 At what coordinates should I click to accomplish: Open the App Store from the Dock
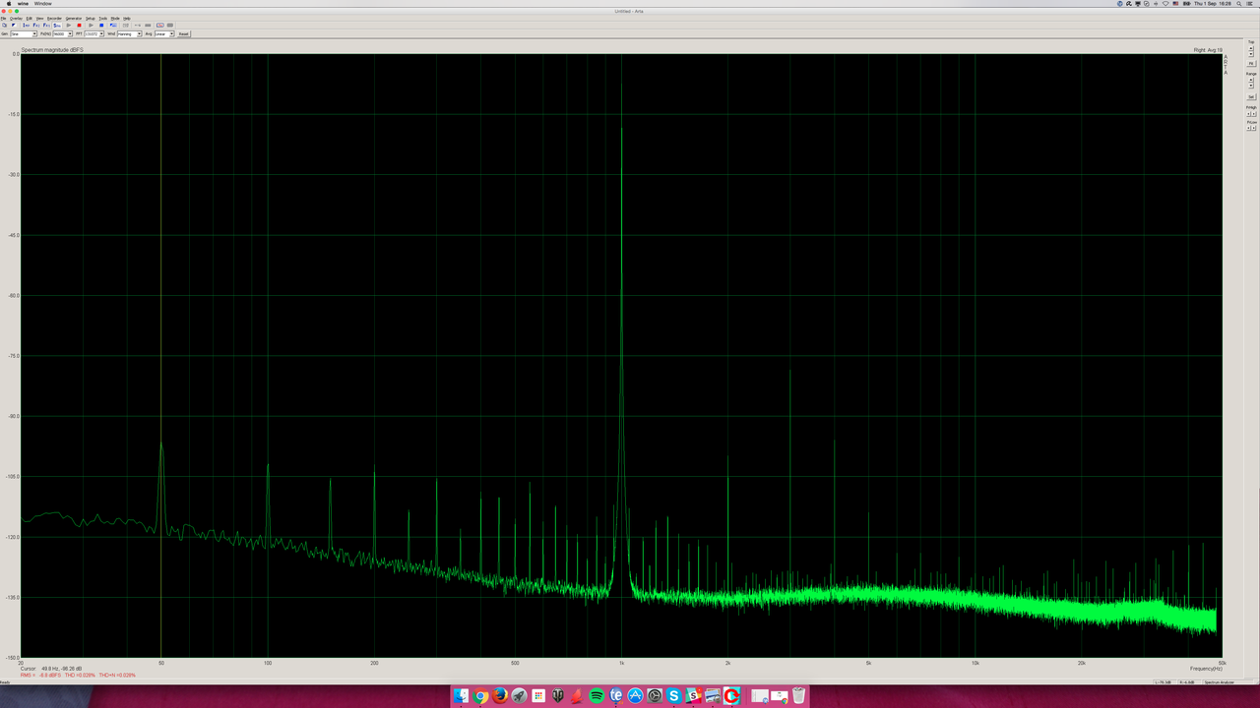635,696
